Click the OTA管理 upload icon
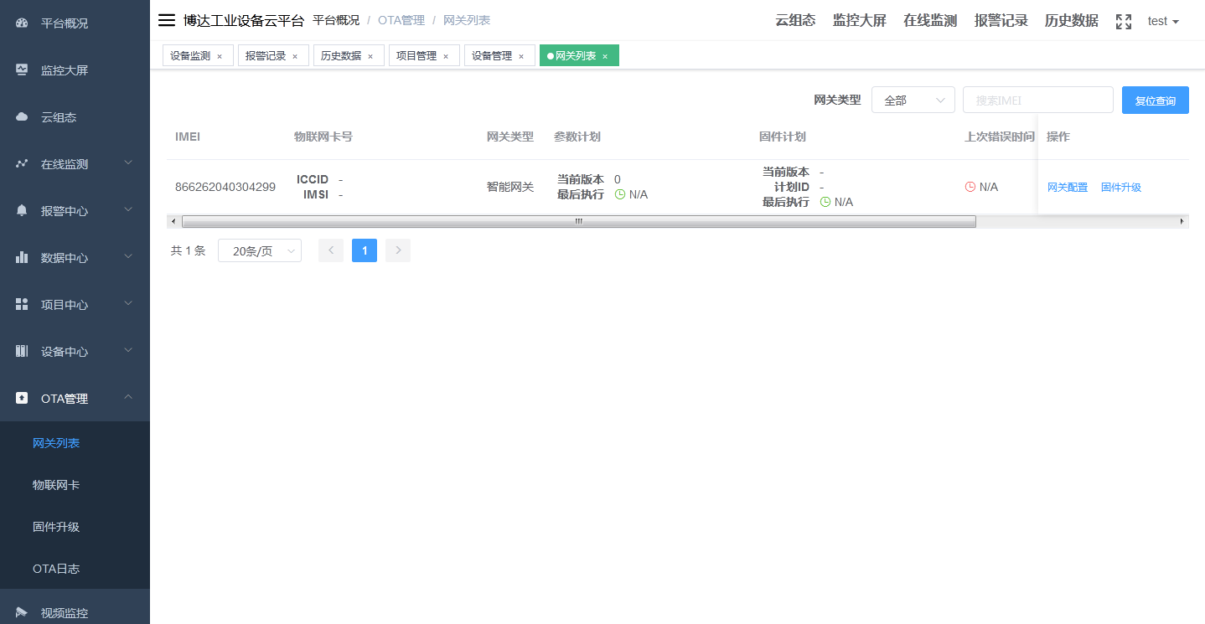The width and height of the screenshot is (1205, 624). click(21, 398)
